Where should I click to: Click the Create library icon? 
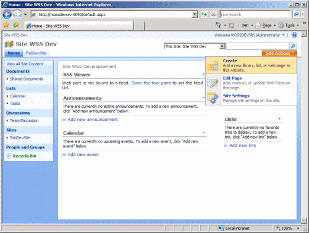(x=213, y=65)
